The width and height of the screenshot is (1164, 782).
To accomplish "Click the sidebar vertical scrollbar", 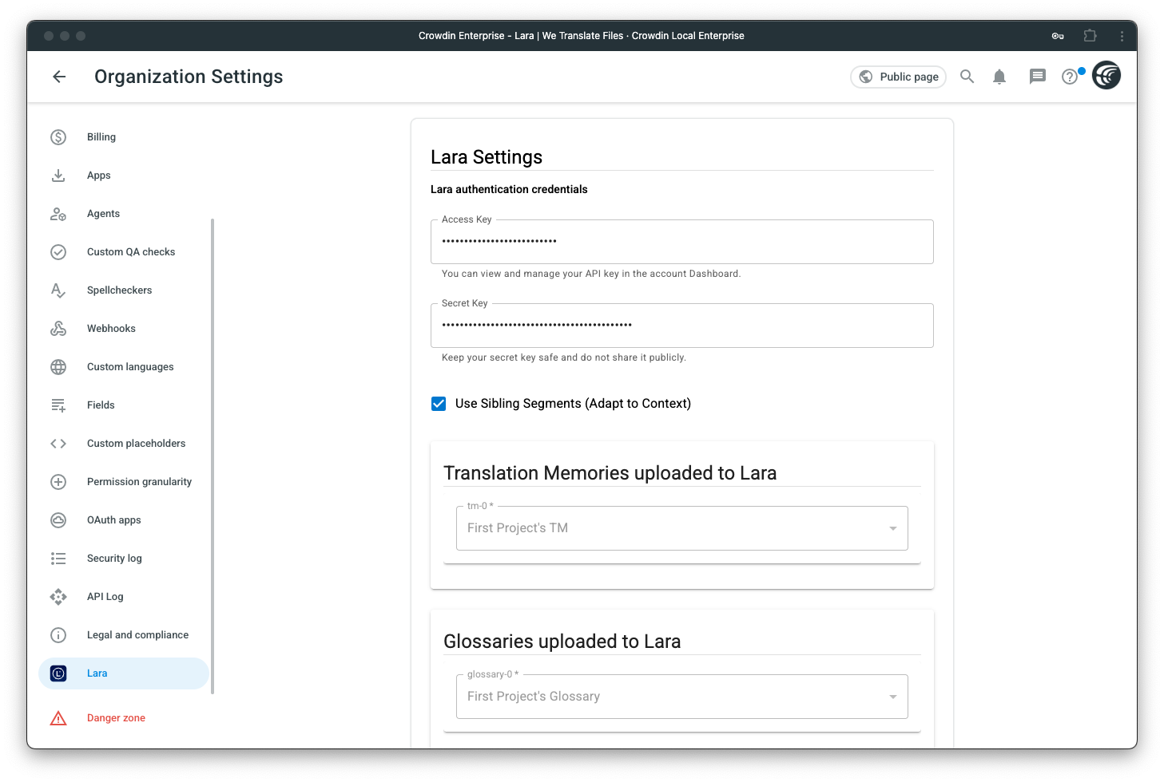I will [x=213, y=456].
